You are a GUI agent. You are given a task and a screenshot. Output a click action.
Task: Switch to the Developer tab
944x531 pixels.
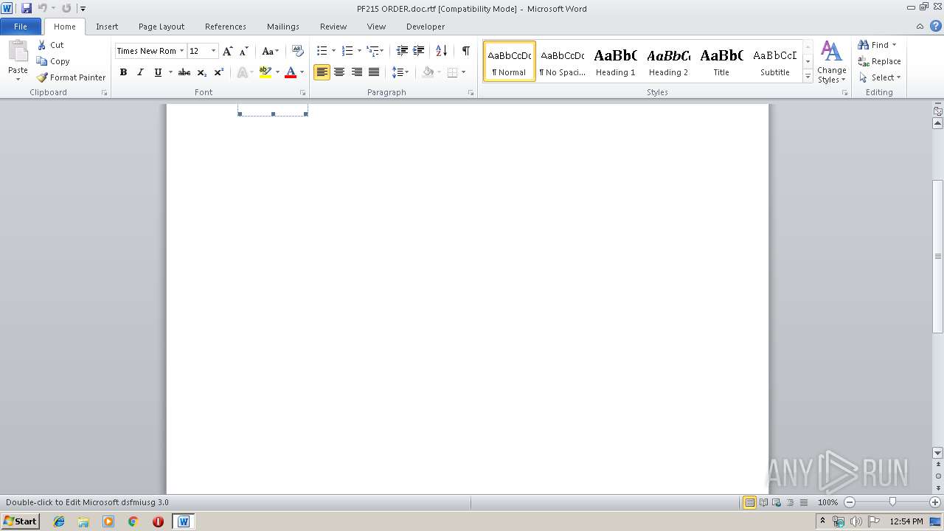coord(426,27)
